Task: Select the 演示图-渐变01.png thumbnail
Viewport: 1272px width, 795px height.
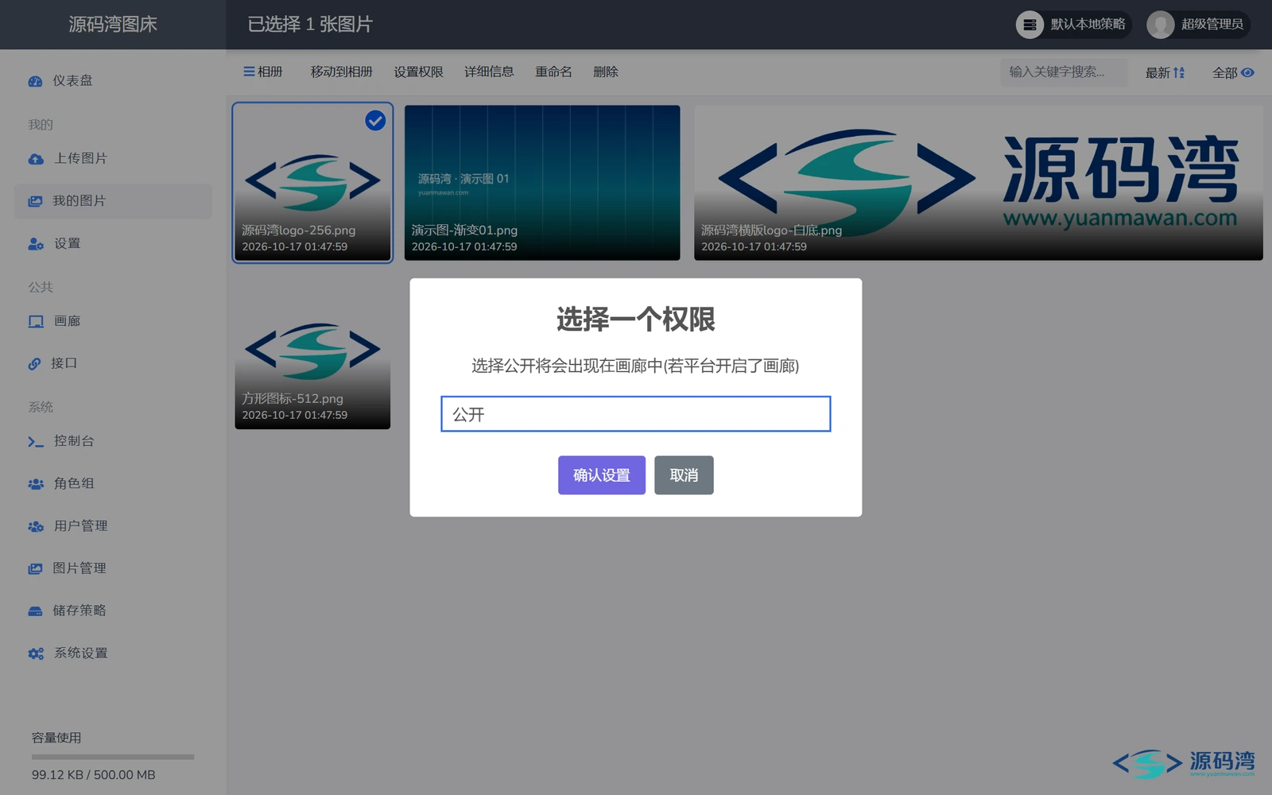Action: tap(542, 183)
